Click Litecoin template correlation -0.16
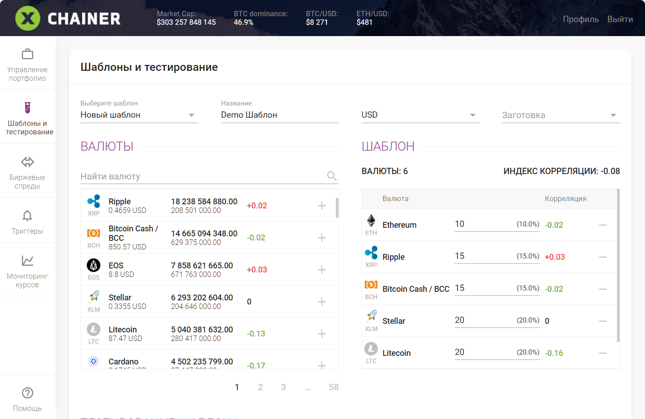The height and width of the screenshot is (419, 645). [554, 353]
